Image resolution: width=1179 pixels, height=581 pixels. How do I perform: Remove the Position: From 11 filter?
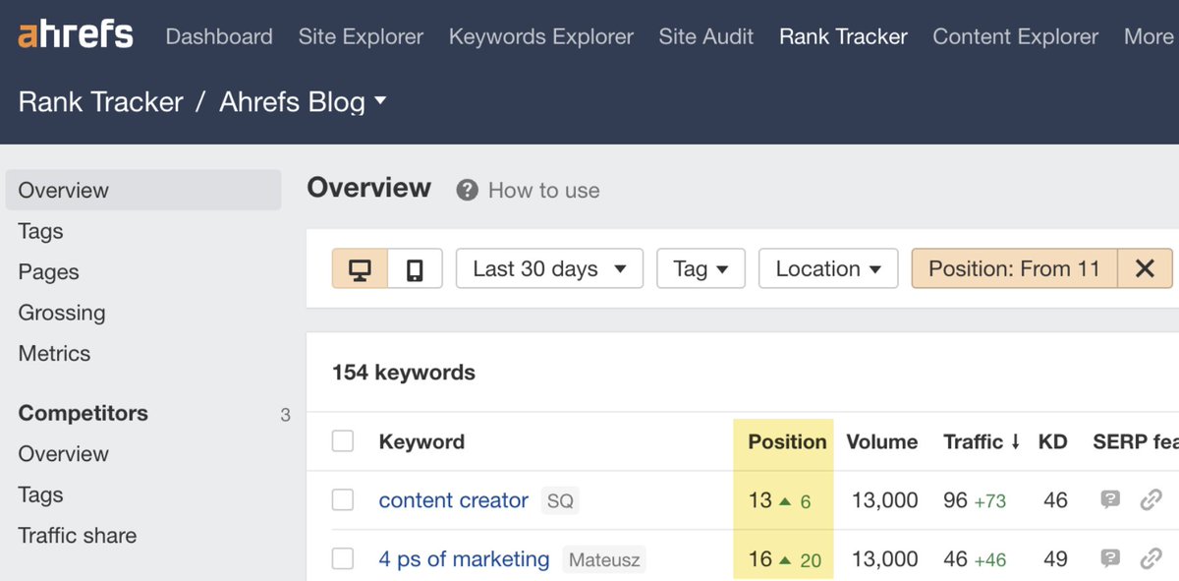point(1145,268)
